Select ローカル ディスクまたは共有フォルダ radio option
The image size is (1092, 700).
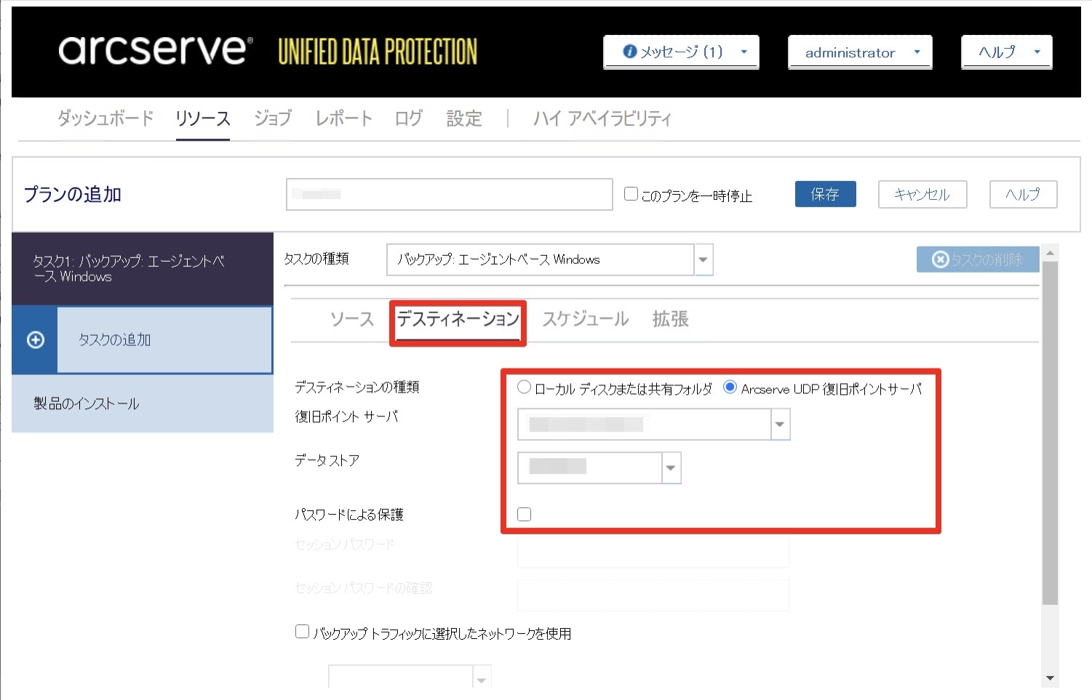[524, 387]
